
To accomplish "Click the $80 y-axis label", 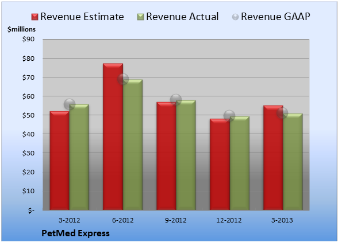I will 28,58.
